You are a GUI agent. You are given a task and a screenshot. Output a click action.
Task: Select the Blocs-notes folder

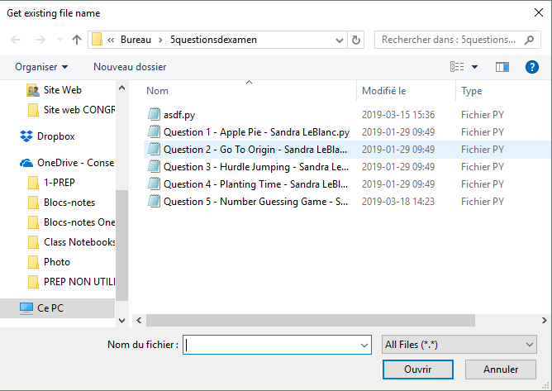69,203
